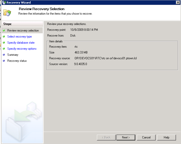Click the recovery item value rtc

tap(76, 47)
